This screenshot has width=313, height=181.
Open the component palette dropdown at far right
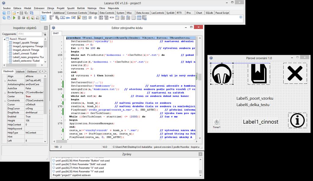coord(241,17)
